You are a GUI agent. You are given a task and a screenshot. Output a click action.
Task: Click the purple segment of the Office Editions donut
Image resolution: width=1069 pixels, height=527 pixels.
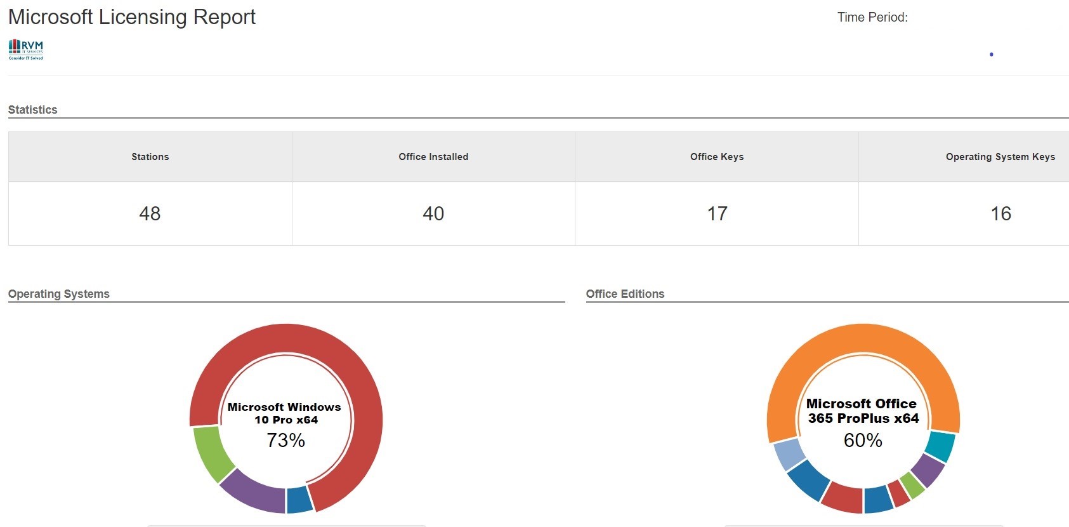pos(928,470)
